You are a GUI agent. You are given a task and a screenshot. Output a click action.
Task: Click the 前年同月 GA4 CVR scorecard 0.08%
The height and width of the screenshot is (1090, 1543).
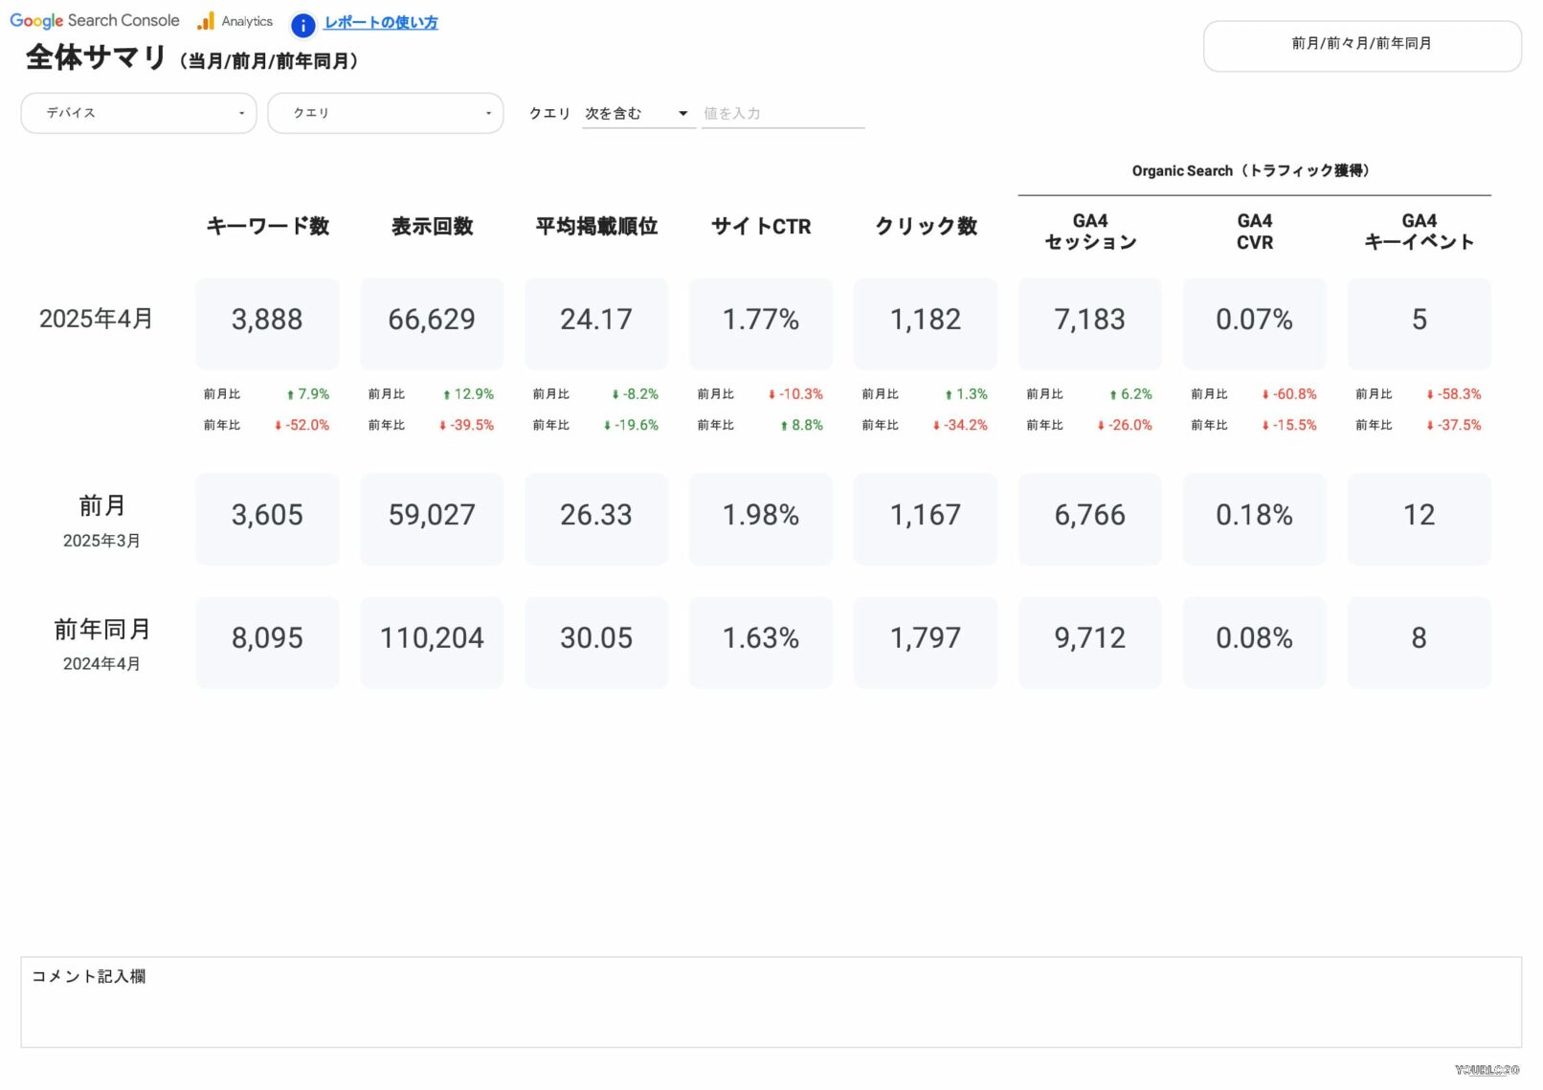(x=1254, y=639)
